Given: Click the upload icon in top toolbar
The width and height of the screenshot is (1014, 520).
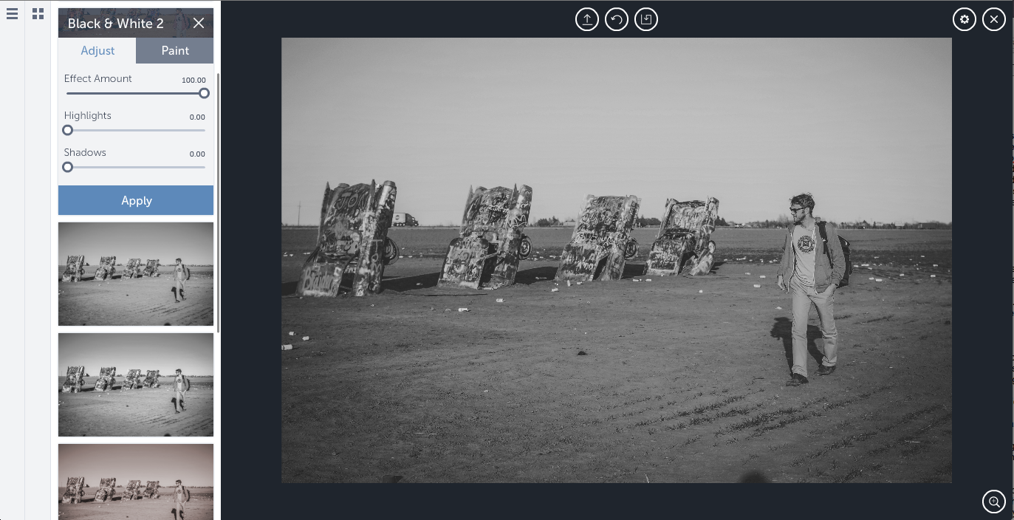Looking at the screenshot, I should [x=587, y=19].
